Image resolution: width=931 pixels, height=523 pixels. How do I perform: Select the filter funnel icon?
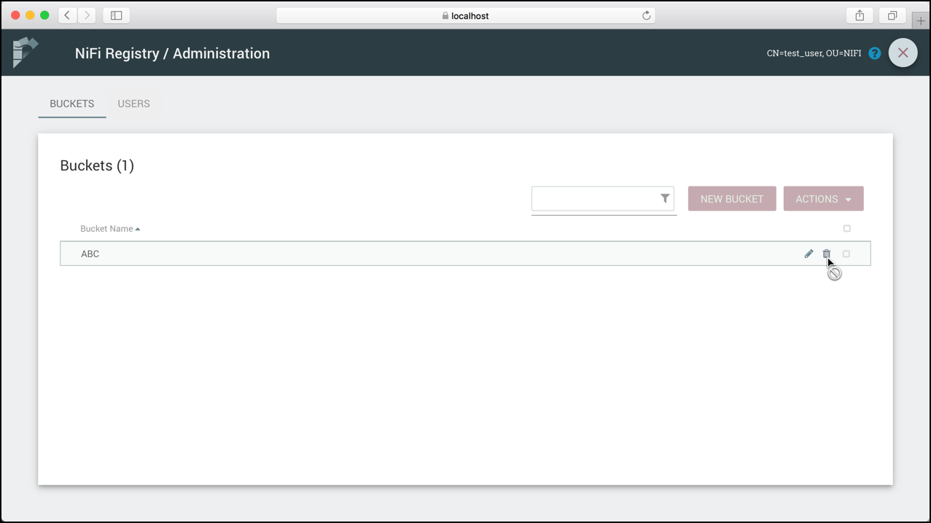(664, 197)
